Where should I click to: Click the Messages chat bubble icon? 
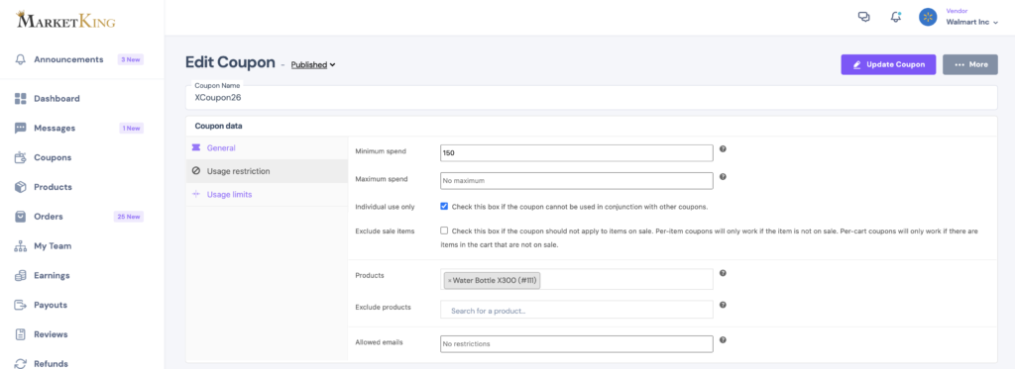point(20,128)
